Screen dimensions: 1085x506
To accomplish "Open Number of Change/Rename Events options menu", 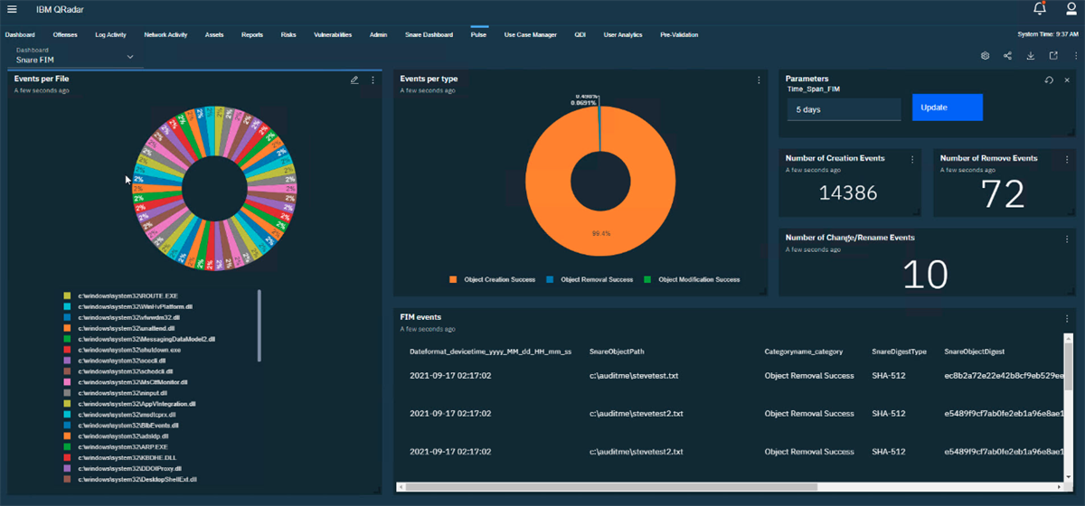I will click(x=1067, y=239).
